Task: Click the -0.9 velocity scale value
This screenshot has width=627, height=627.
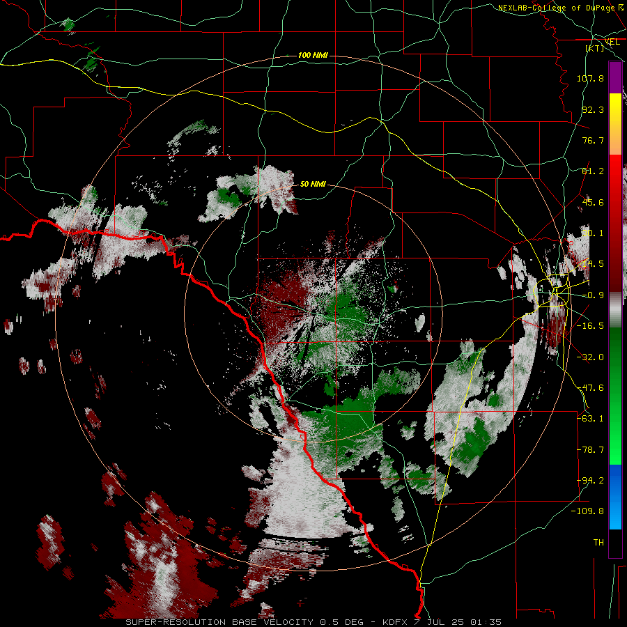Action: tap(593, 295)
